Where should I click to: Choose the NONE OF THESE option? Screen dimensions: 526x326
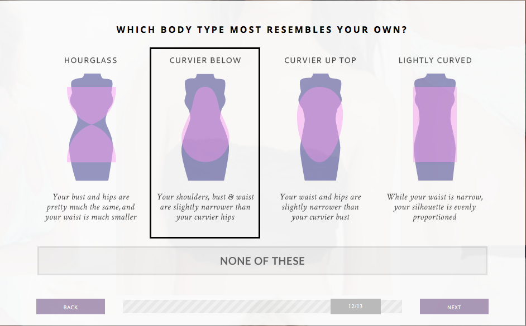pos(262,261)
